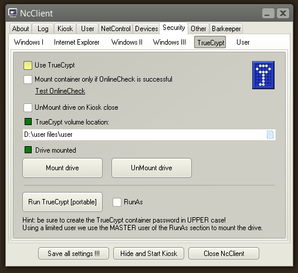Click the Mount drive button
This screenshot has width=298, height=273.
point(62,168)
